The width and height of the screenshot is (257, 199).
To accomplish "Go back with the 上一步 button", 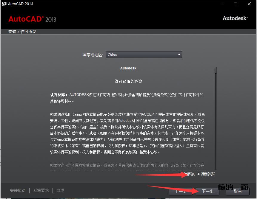I will [181, 191].
